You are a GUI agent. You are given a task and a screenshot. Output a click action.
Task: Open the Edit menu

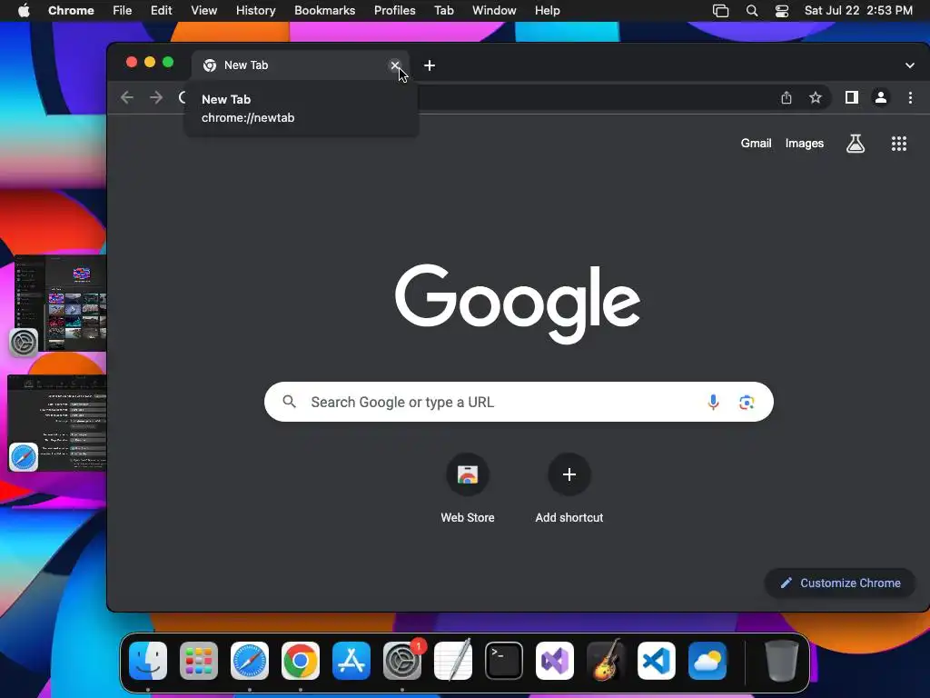(x=162, y=11)
